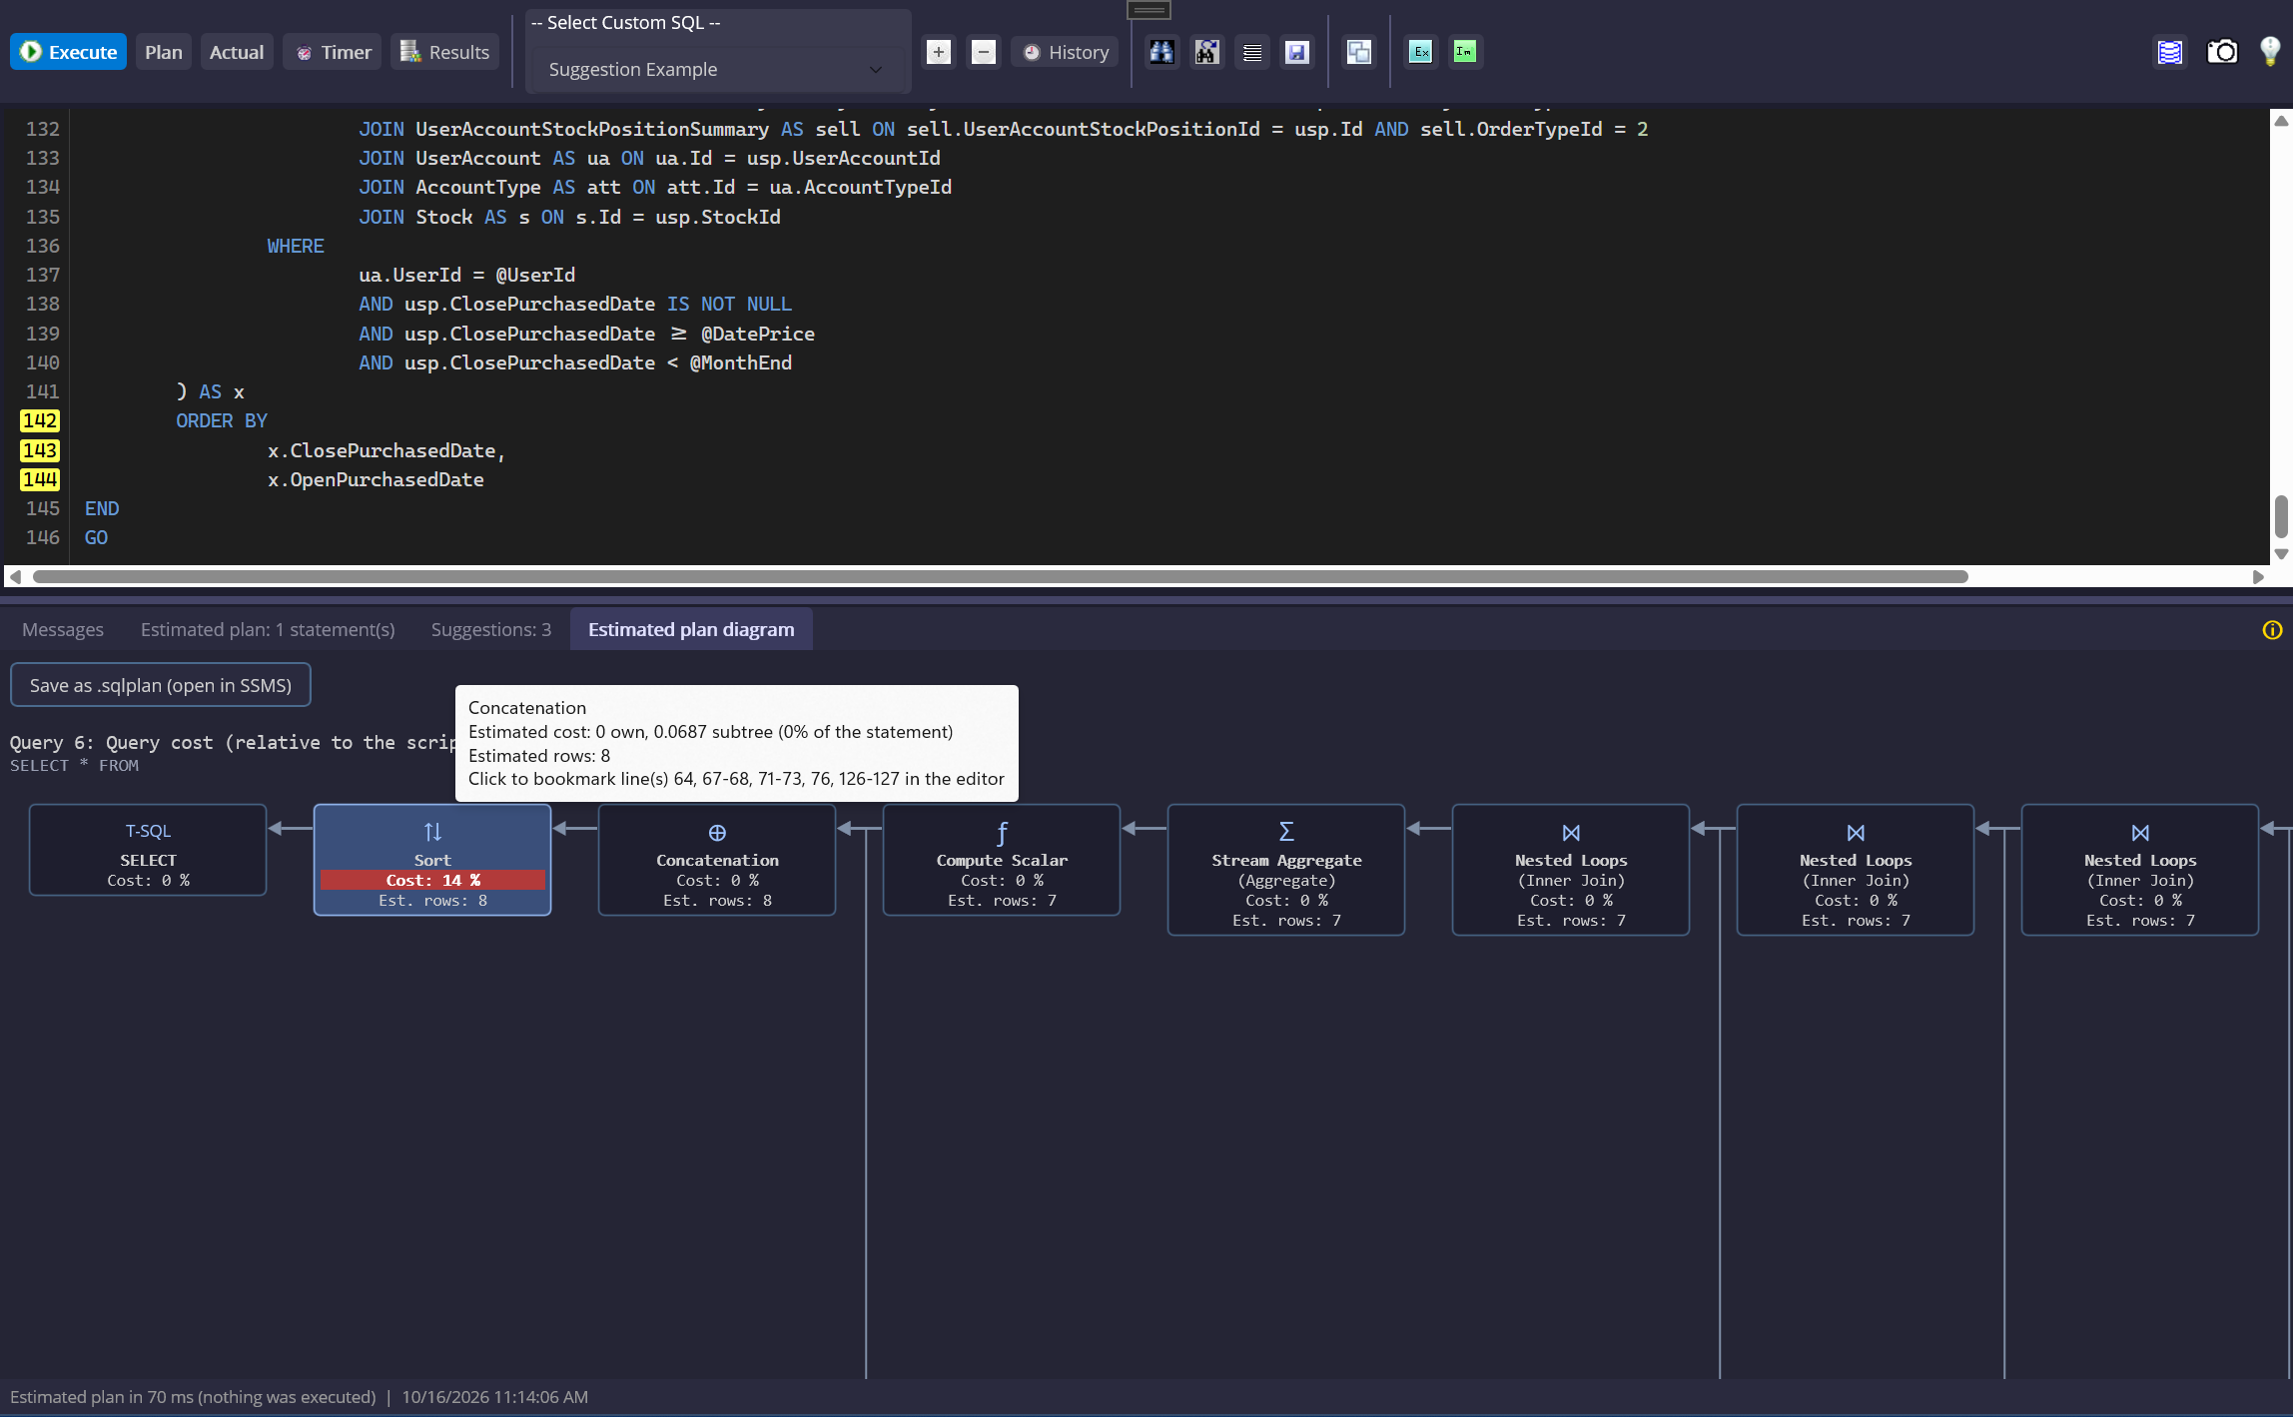2293x1417 pixels.
Task: Select the T-SQL SELECT plan node
Action: pos(148,851)
